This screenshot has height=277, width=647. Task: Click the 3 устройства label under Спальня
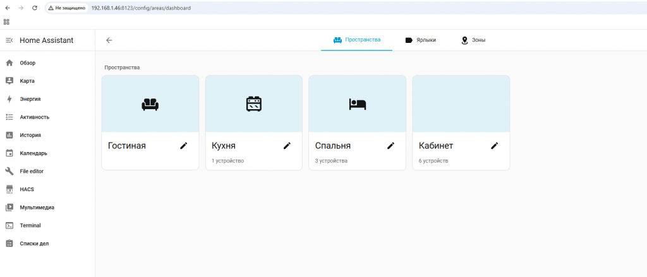(x=331, y=161)
